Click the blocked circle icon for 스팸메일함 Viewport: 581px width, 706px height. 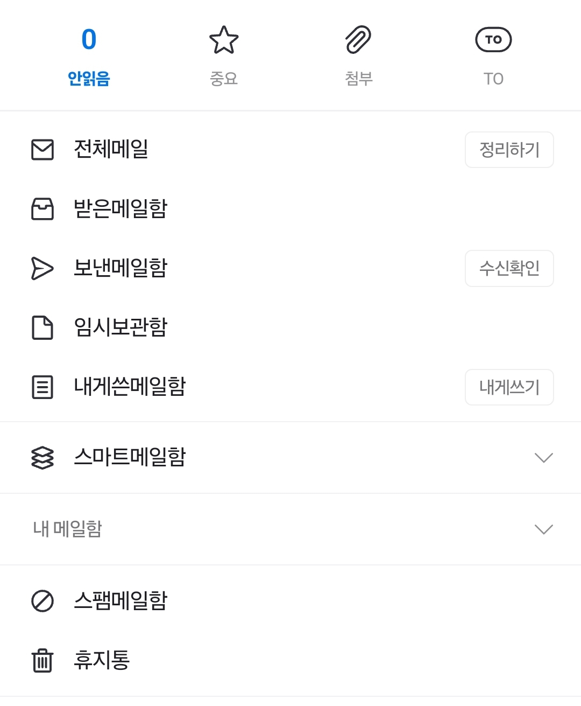coord(42,601)
